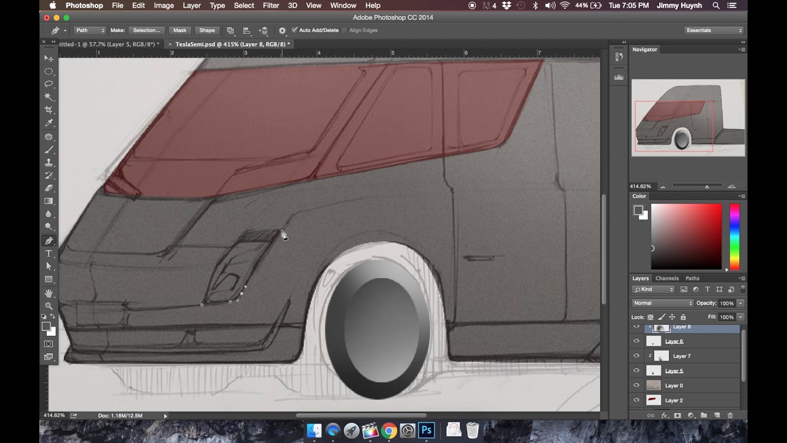
Task: Pick the Eyedropper tool
Action: coord(49,123)
